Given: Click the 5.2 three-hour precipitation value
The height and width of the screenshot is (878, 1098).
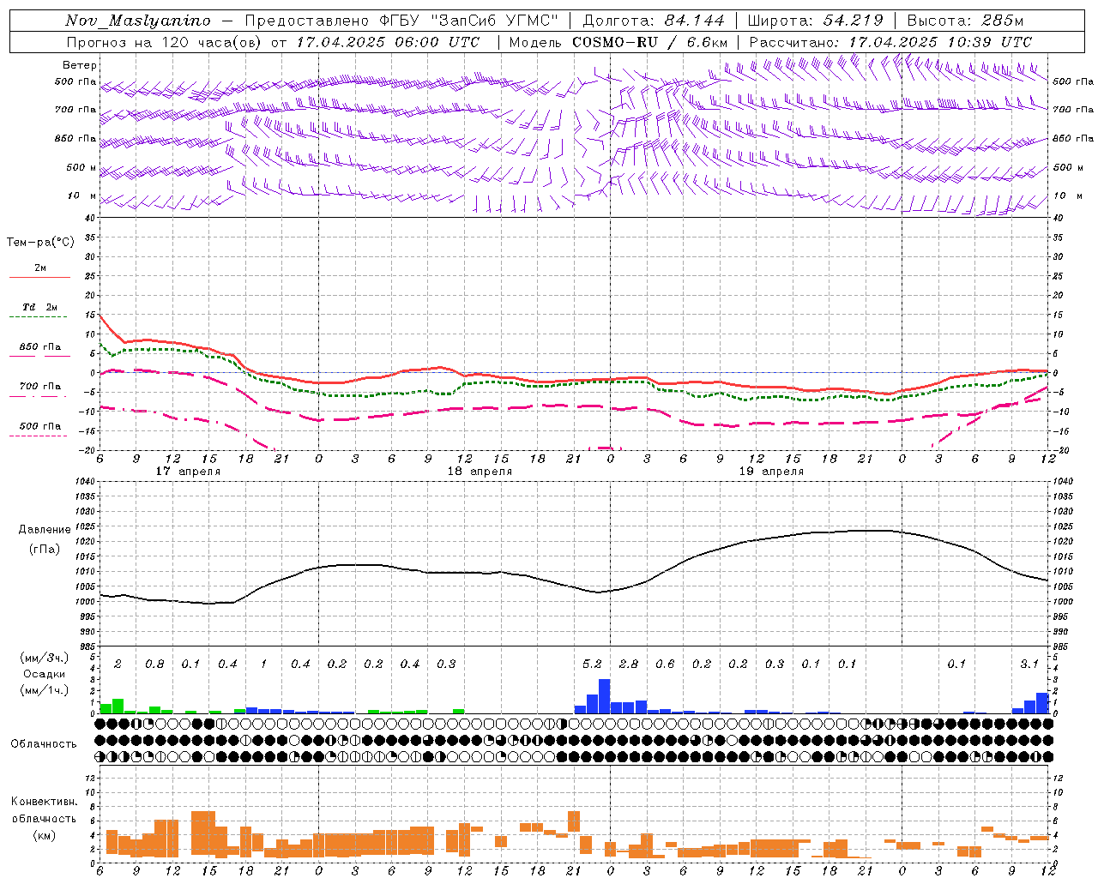Looking at the screenshot, I should point(592,664).
